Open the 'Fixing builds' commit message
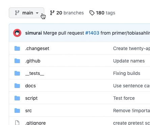 point(127,73)
